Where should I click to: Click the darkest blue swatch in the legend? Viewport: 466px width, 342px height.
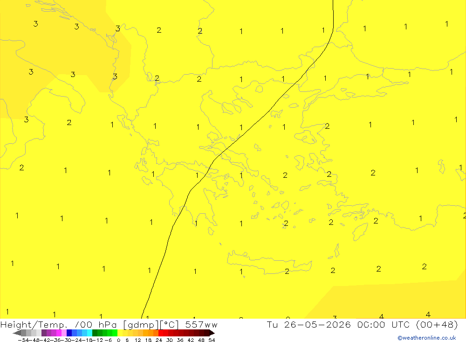pos(69,333)
